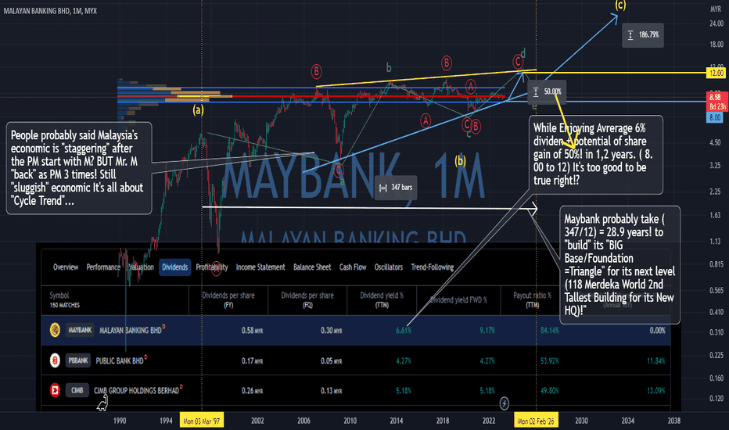The width and height of the screenshot is (729, 430).
Task: Click the PBBANK ticker badge
Action: (78, 360)
